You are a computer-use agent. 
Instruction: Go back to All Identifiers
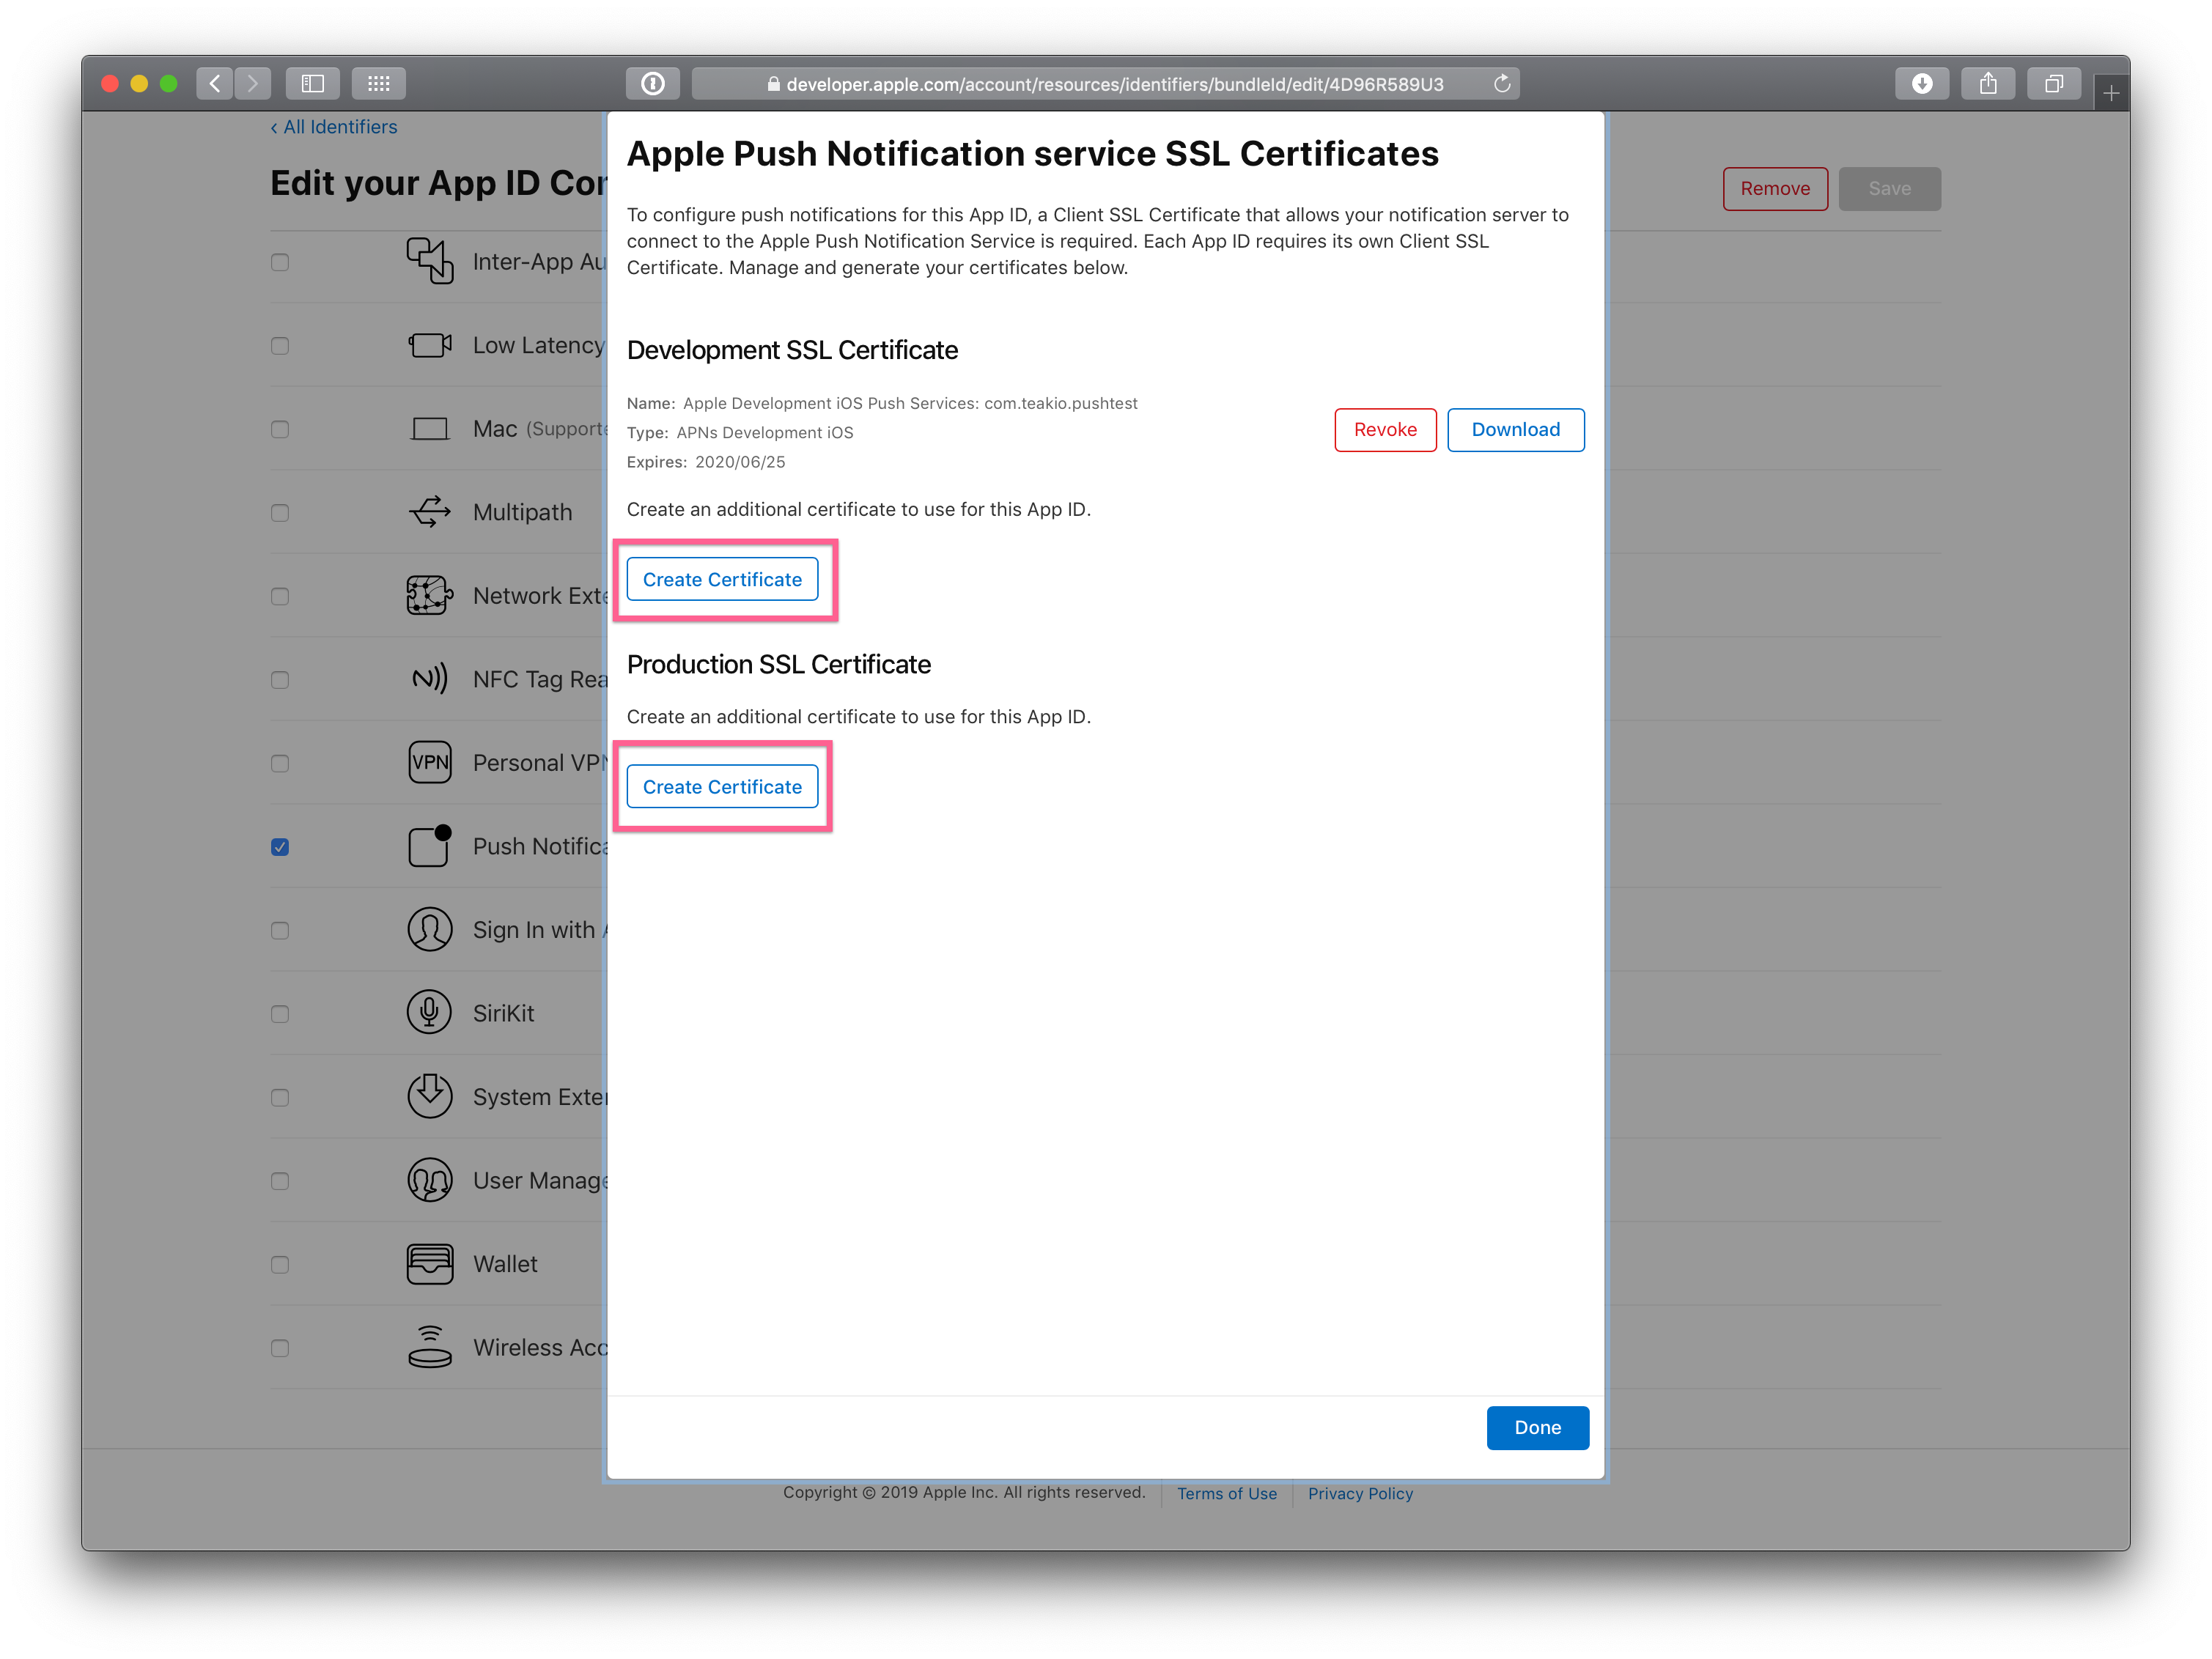click(334, 127)
